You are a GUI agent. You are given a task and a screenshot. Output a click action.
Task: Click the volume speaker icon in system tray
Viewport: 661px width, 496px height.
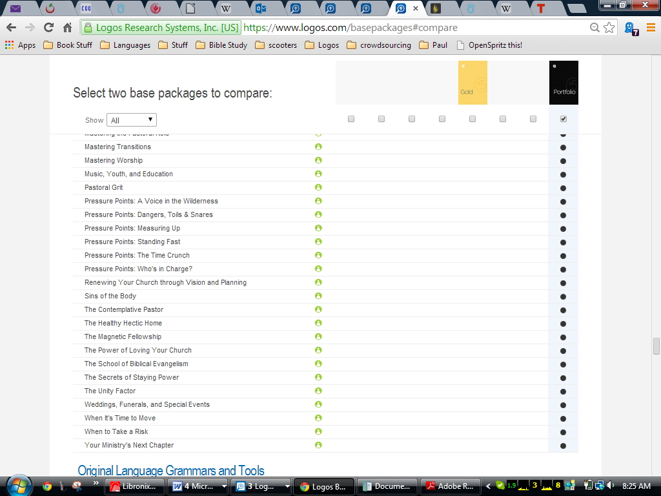click(x=611, y=486)
